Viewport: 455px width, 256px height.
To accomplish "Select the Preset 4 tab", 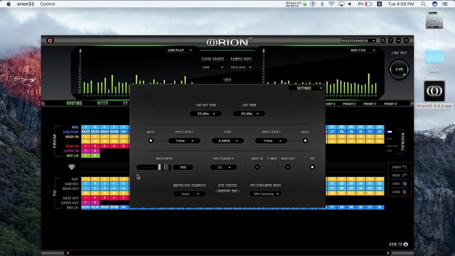I will [x=370, y=104].
